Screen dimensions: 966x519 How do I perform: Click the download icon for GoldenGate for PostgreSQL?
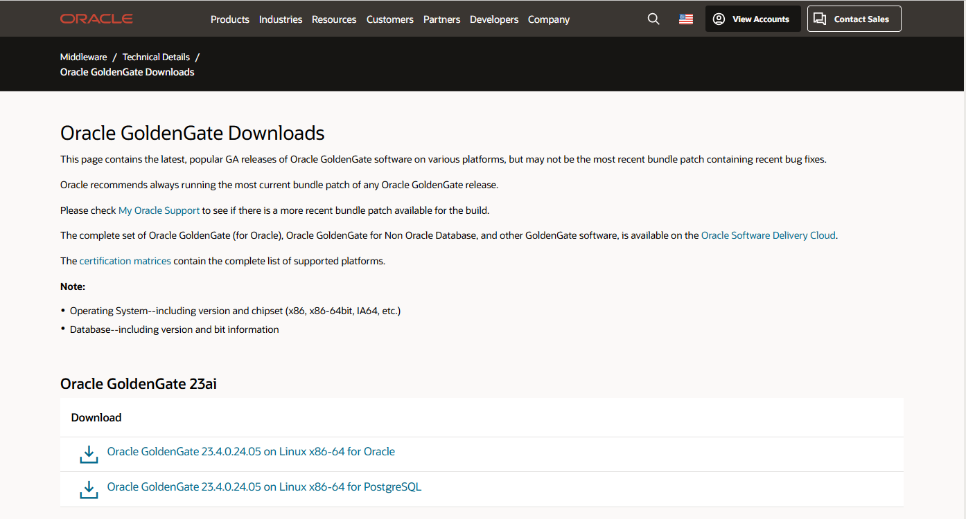pos(89,489)
